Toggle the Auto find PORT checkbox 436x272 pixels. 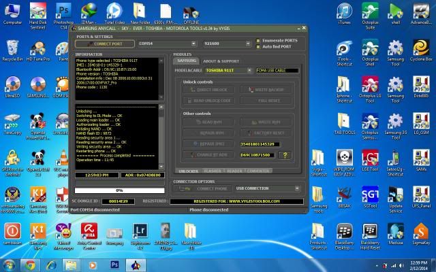pos(258,47)
